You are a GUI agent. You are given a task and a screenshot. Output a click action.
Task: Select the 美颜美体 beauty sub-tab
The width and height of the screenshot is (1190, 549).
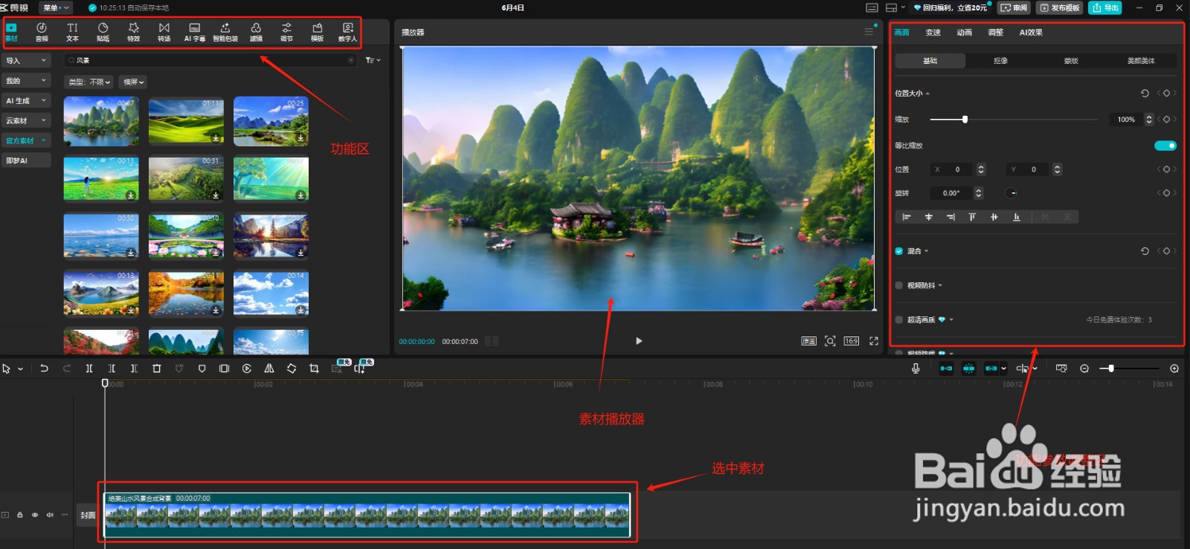click(x=1141, y=61)
